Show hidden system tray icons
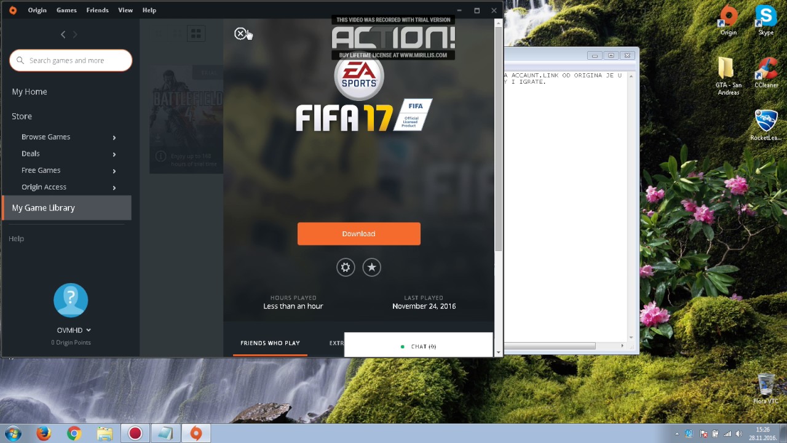Image resolution: width=787 pixels, height=443 pixels. point(677,434)
